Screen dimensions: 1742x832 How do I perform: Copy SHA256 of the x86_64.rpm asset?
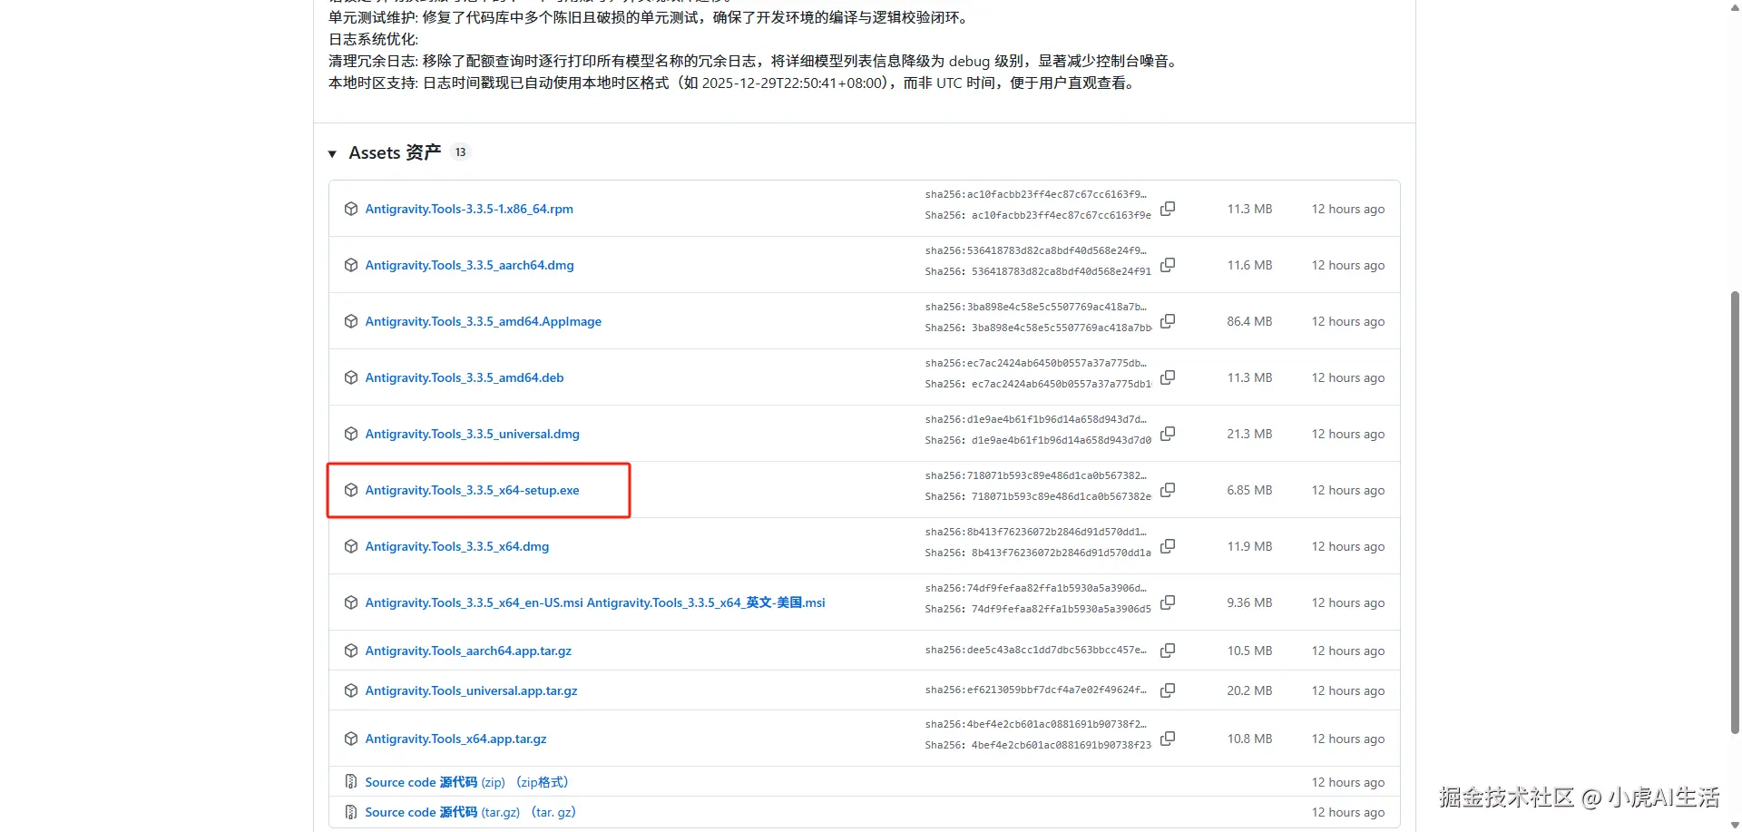pyautogui.click(x=1168, y=209)
